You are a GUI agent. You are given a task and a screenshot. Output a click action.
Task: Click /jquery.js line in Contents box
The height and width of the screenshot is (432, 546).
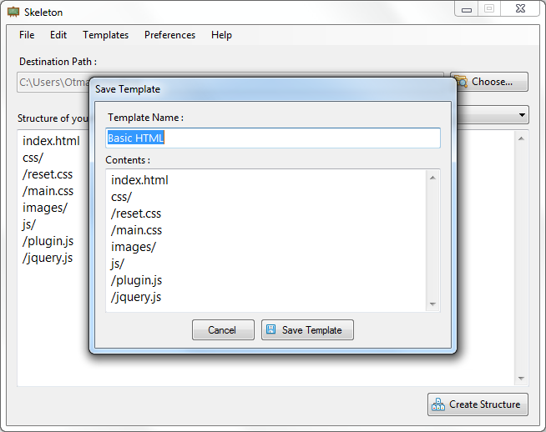pyautogui.click(x=136, y=297)
